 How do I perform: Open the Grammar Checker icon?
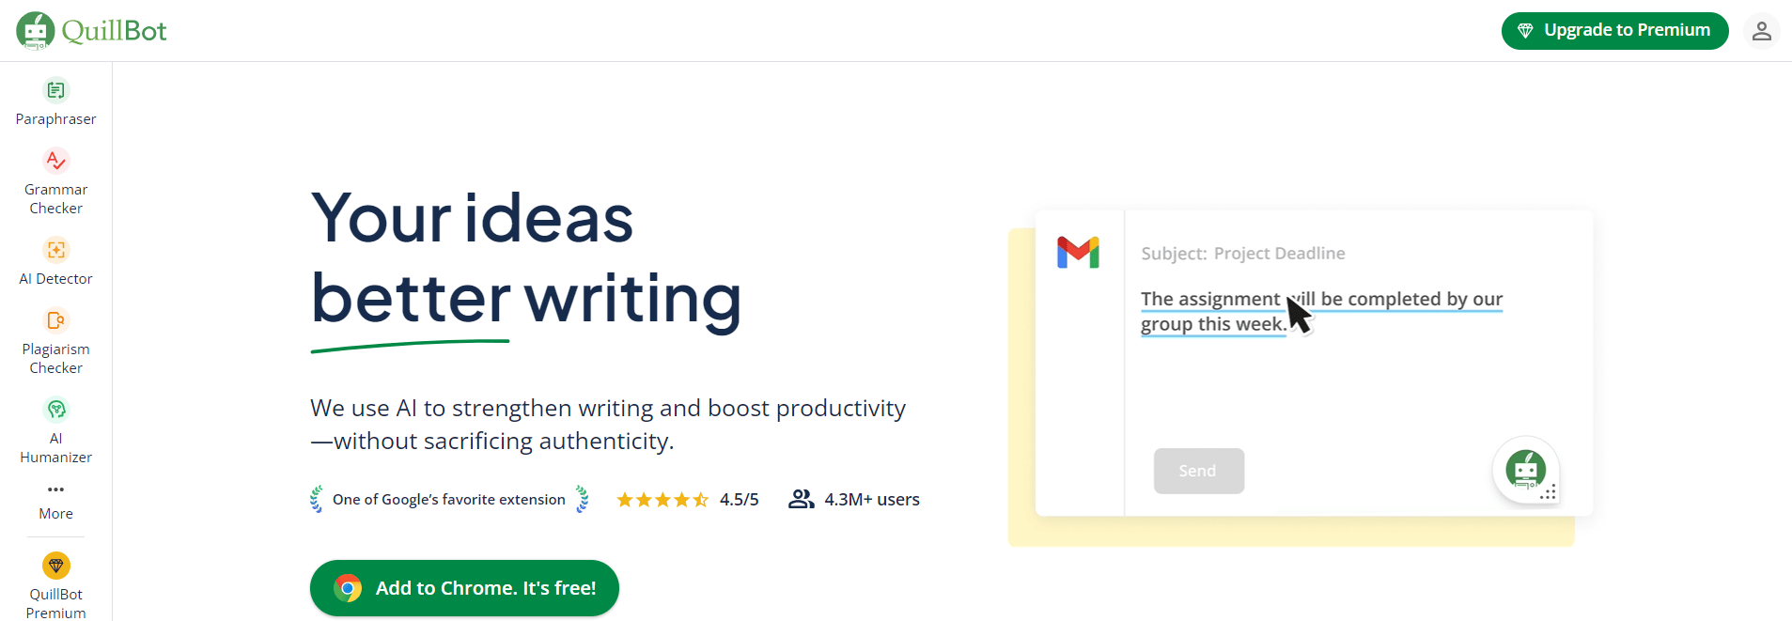[x=56, y=161]
